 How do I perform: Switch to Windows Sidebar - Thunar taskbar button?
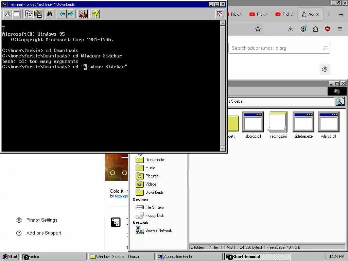[122, 257]
